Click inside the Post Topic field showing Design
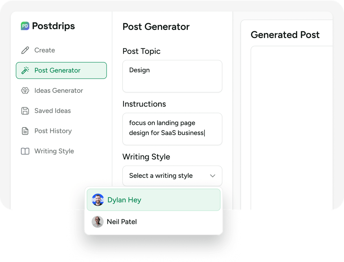The width and height of the screenshot is (344, 262). (x=172, y=76)
